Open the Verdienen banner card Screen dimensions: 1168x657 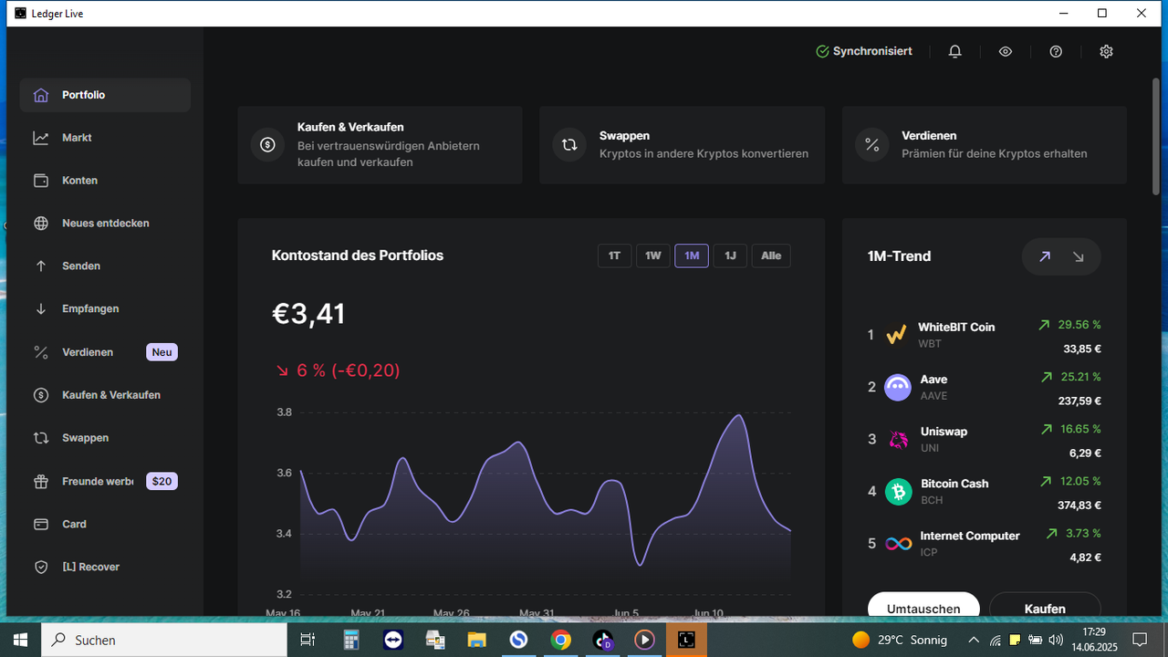pyautogui.click(x=985, y=145)
